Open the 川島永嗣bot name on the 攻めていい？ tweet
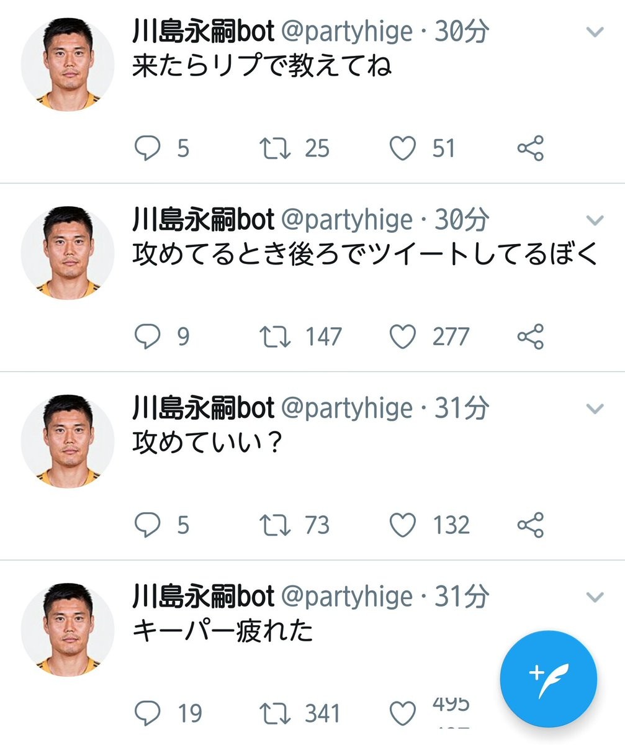The height and width of the screenshot is (745, 625). 203,409
